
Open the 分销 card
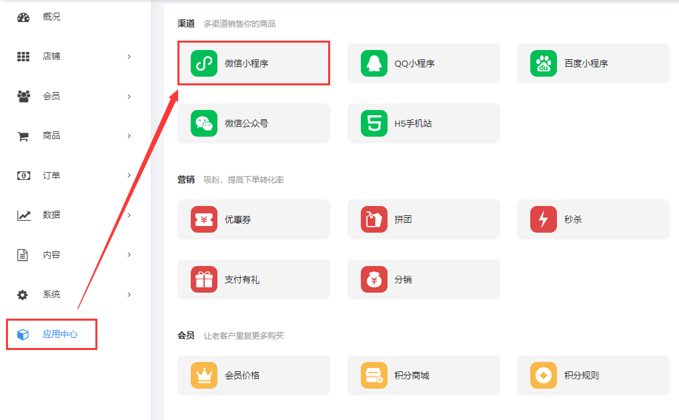424,280
